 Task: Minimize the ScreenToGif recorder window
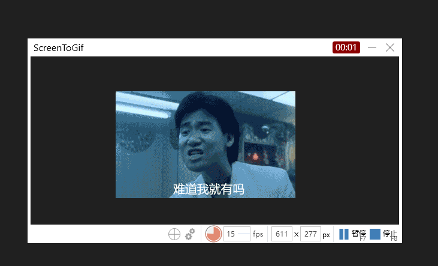click(372, 47)
